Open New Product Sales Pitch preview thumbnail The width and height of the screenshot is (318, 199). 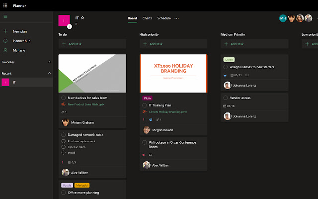pos(92,73)
